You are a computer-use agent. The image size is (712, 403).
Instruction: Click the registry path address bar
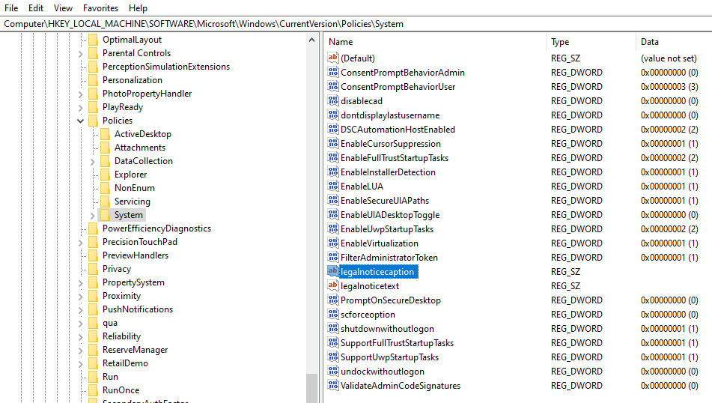pyautogui.click(x=356, y=24)
